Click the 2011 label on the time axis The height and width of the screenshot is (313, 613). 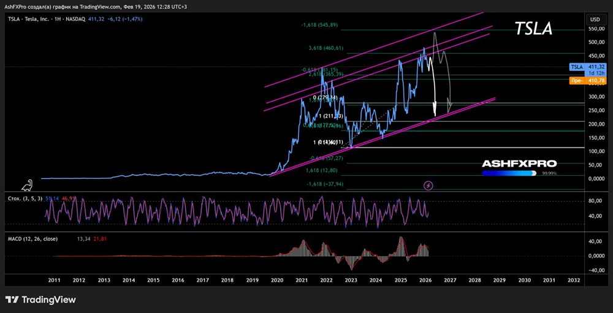54,280
